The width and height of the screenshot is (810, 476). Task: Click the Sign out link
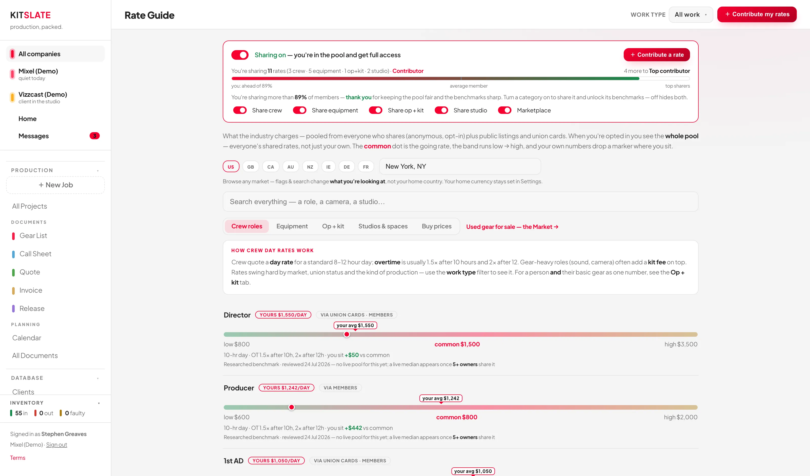click(x=56, y=445)
